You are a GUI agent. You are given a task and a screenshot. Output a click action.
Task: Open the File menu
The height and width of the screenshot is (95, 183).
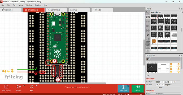pos(3,5)
